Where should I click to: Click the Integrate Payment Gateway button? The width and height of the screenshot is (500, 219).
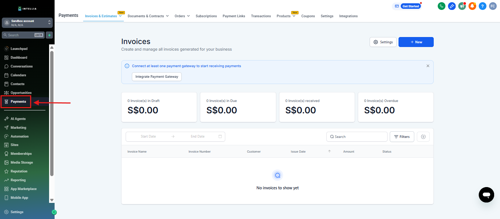[x=157, y=77]
